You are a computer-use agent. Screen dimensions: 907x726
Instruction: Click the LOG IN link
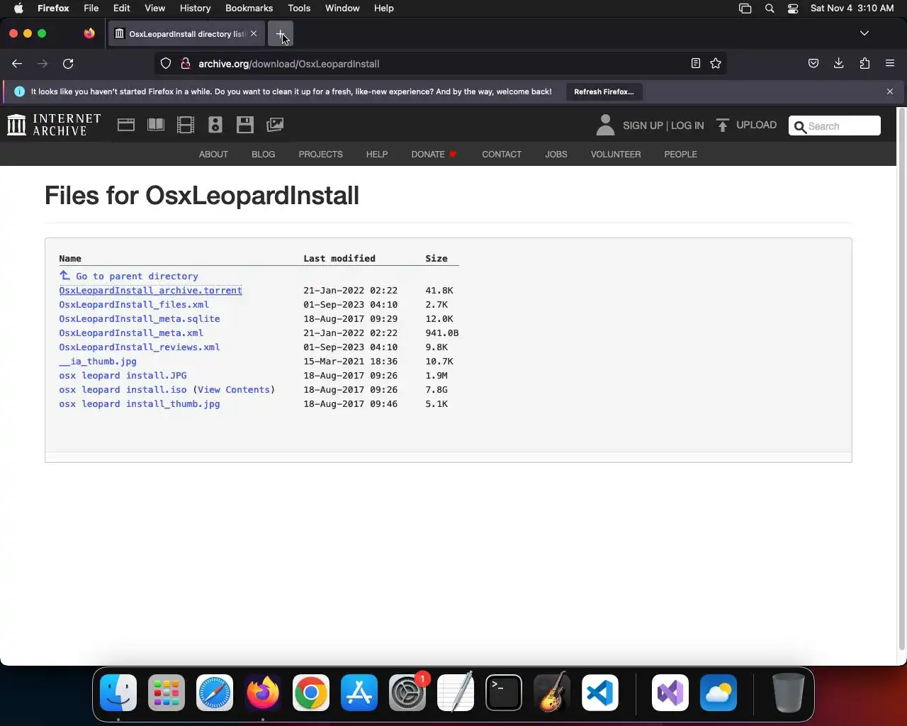(687, 125)
